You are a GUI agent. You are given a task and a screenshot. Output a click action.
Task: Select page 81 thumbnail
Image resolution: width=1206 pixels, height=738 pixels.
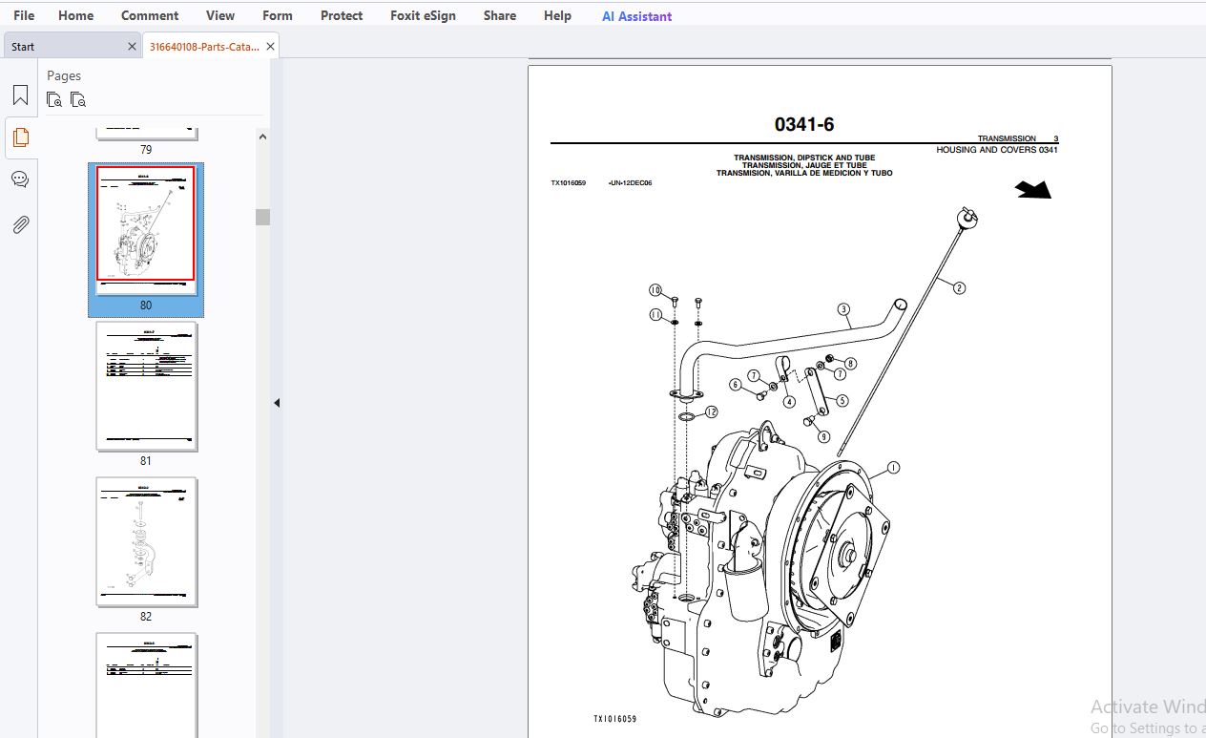[x=146, y=386]
